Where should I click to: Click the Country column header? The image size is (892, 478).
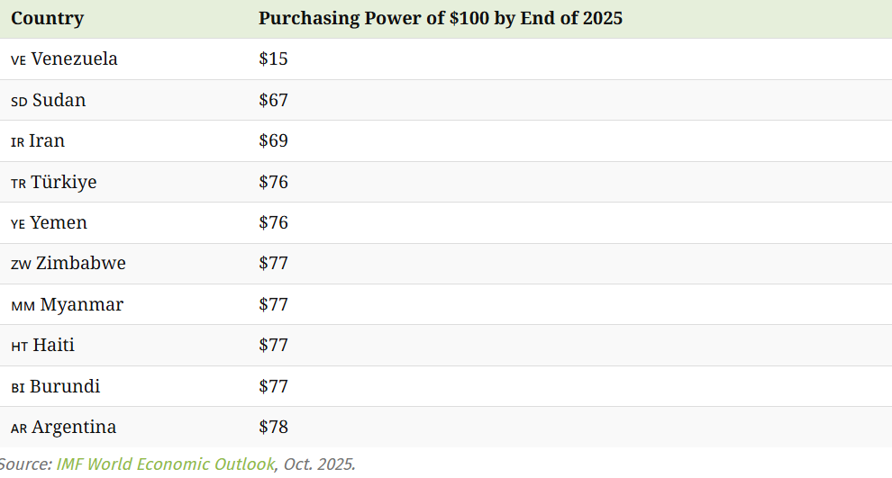click(48, 18)
